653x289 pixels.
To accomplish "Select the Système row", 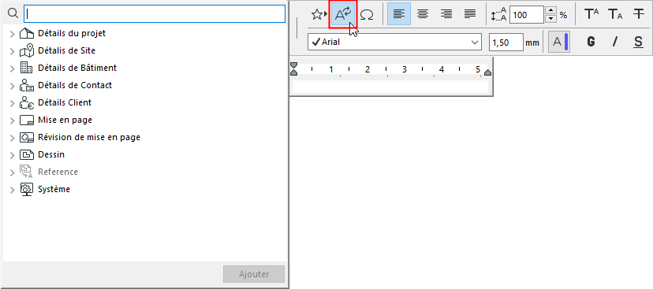I will pos(144,189).
